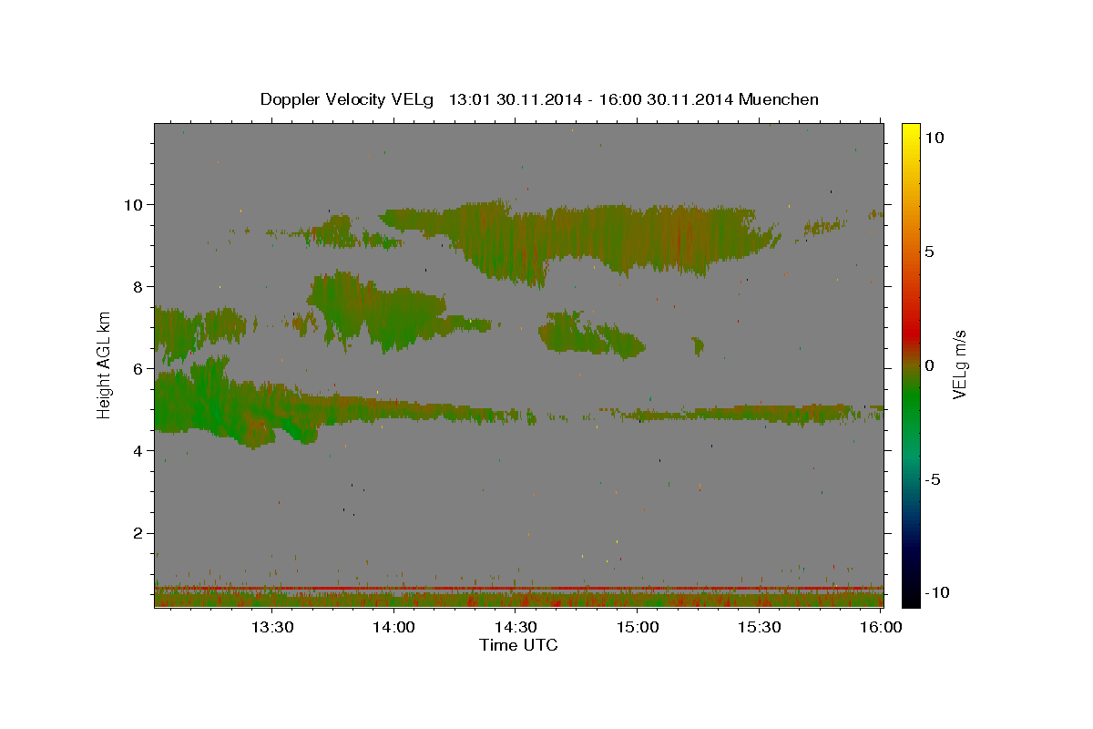The image size is (1093, 729).
Task: Click the 'Muenchen' location text in the title
Action: [x=779, y=99]
